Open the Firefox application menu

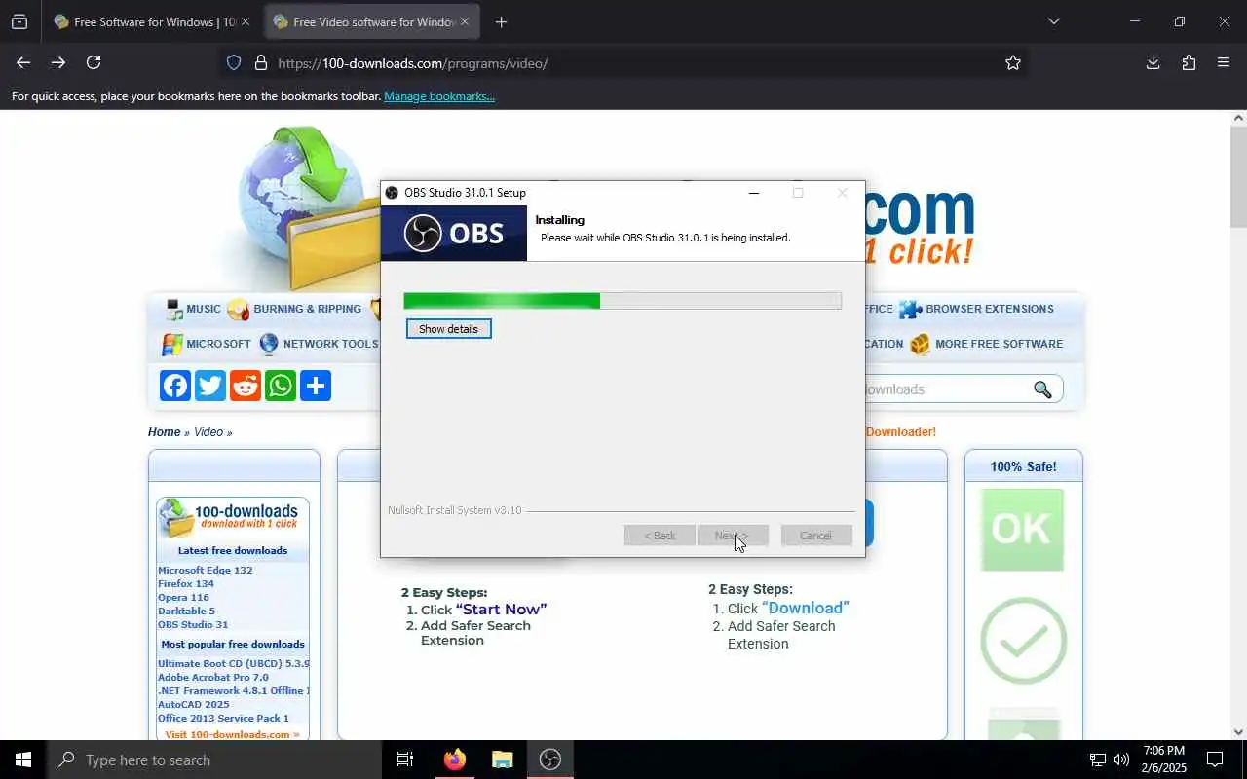pyautogui.click(x=1224, y=62)
